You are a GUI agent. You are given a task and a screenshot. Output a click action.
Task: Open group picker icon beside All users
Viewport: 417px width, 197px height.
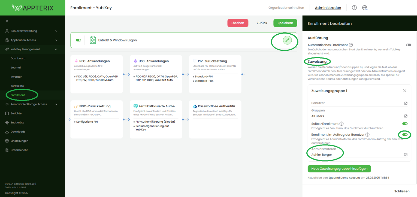(406, 116)
